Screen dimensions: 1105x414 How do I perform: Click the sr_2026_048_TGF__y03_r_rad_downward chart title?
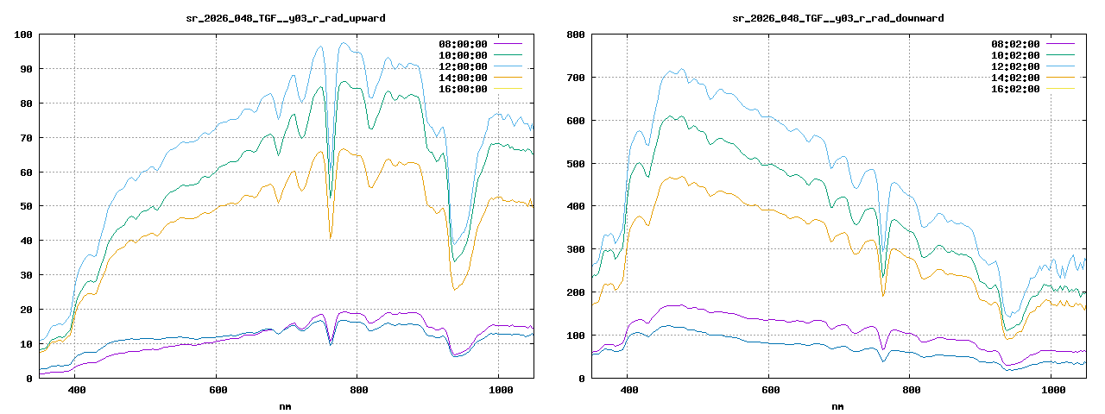(838, 17)
